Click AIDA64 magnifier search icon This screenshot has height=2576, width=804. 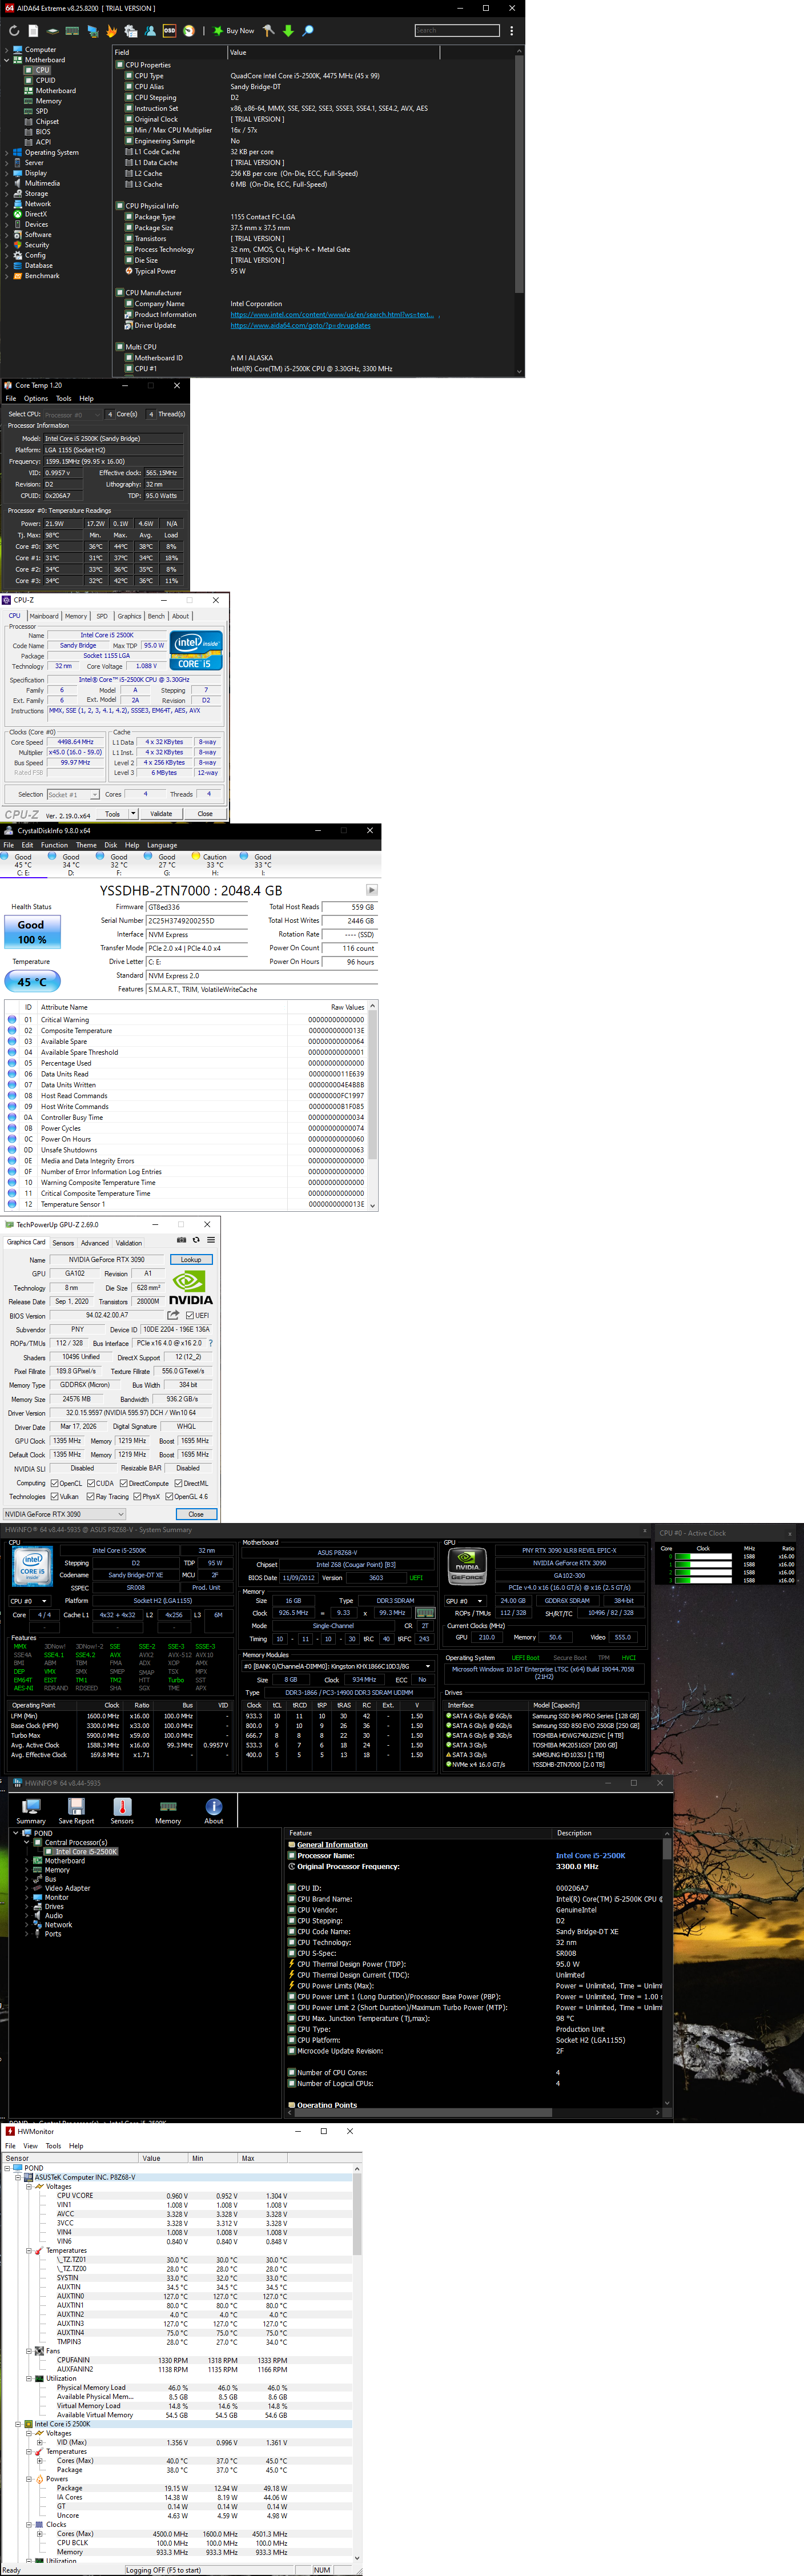tap(308, 31)
